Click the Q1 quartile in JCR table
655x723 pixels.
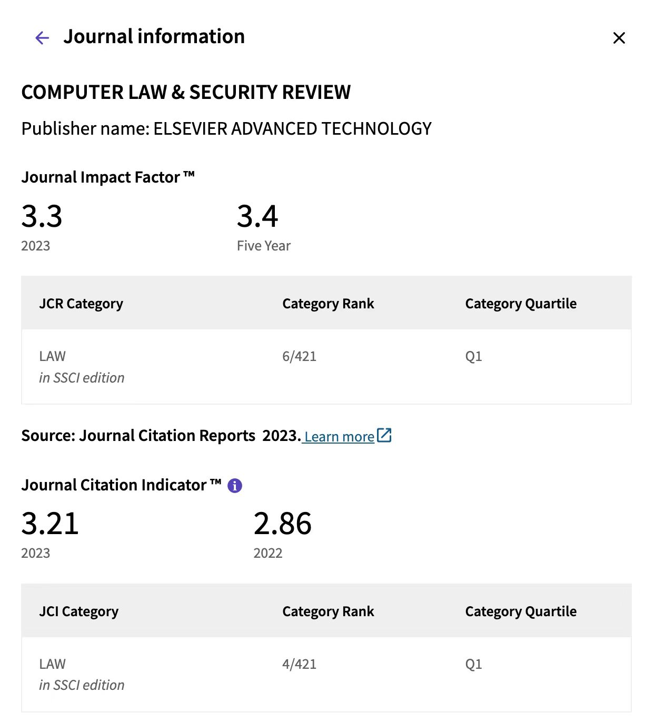473,357
